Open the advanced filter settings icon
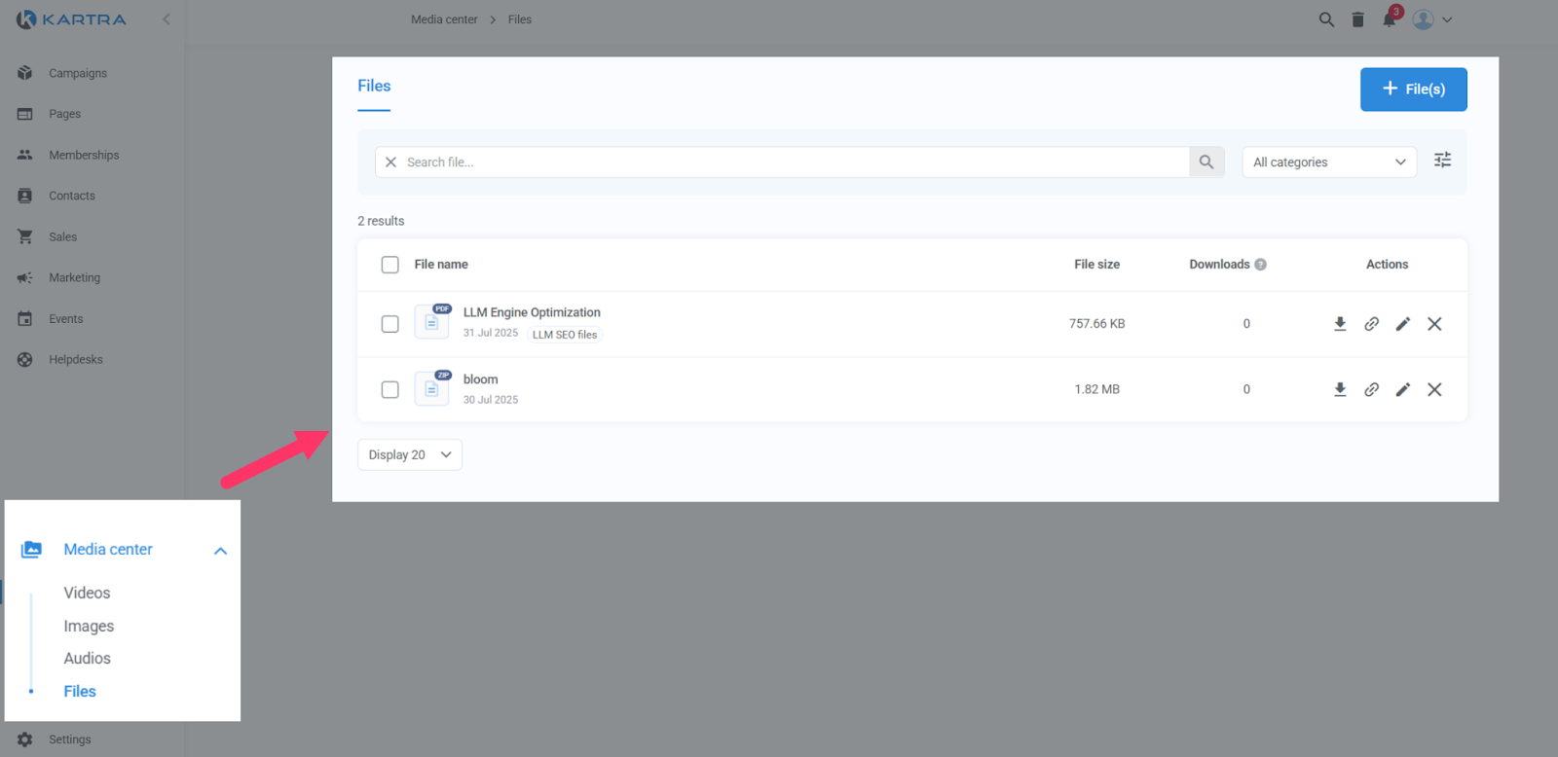Image resolution: width=1558 pixels, height=757 pixels. tap(1443, 161)
